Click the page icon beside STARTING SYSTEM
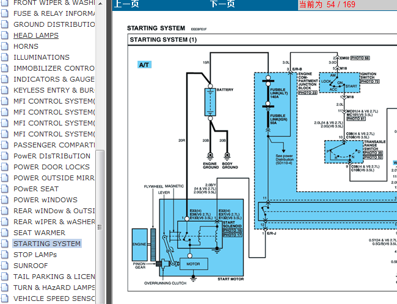Screen dimensions: 397x304 [x=4, y=244]
